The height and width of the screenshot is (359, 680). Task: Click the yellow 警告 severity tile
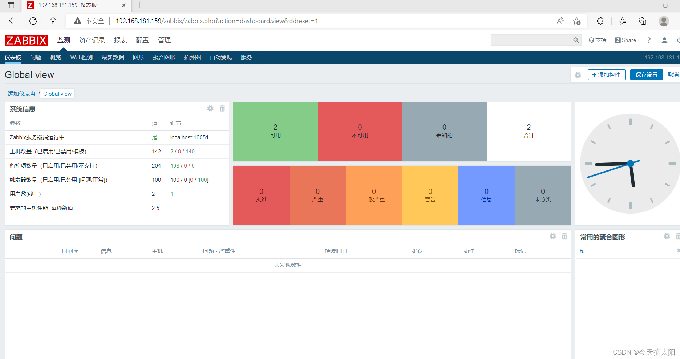(x=430, y=195)
